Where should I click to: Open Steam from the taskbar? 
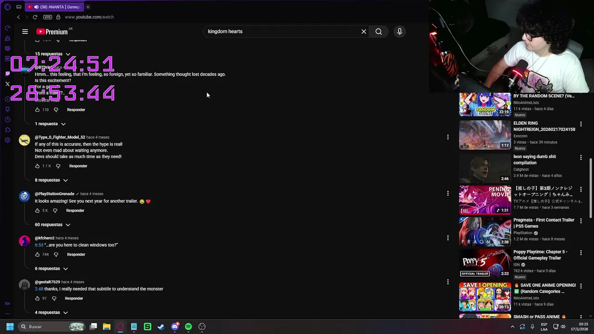click(x=161, y=327)
